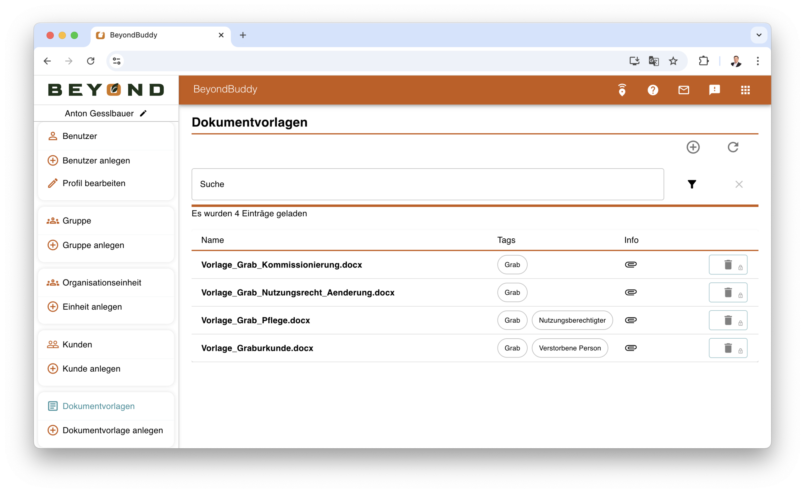Expand the Chrome tab search dropdown

758,35
